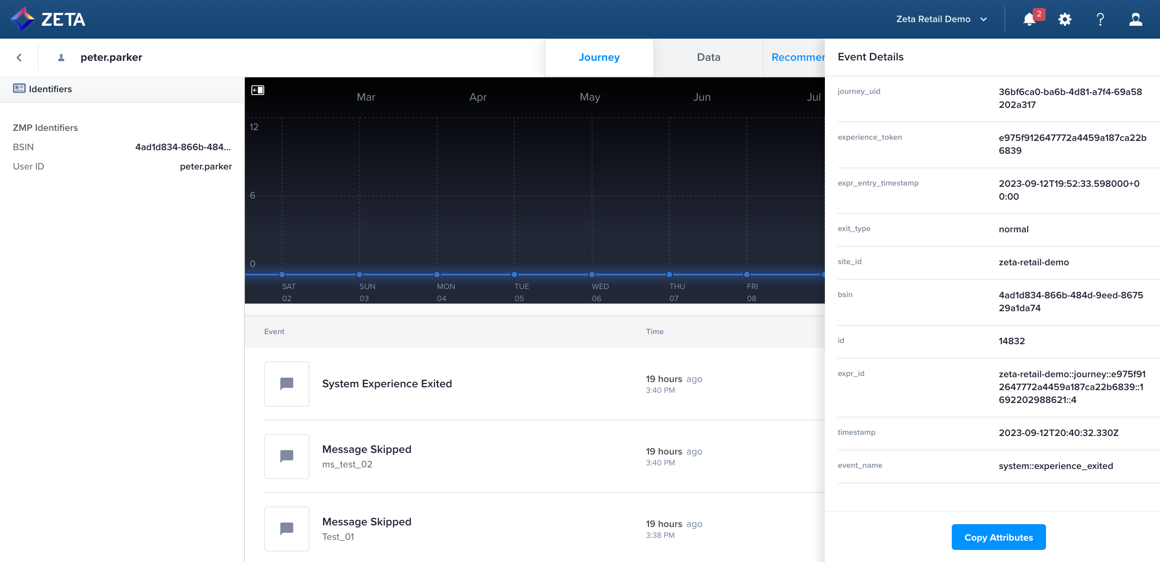This screenshot has width=1160, height=562.
Task: Click the Test_01 event message icon
Action: click(286, 528)
